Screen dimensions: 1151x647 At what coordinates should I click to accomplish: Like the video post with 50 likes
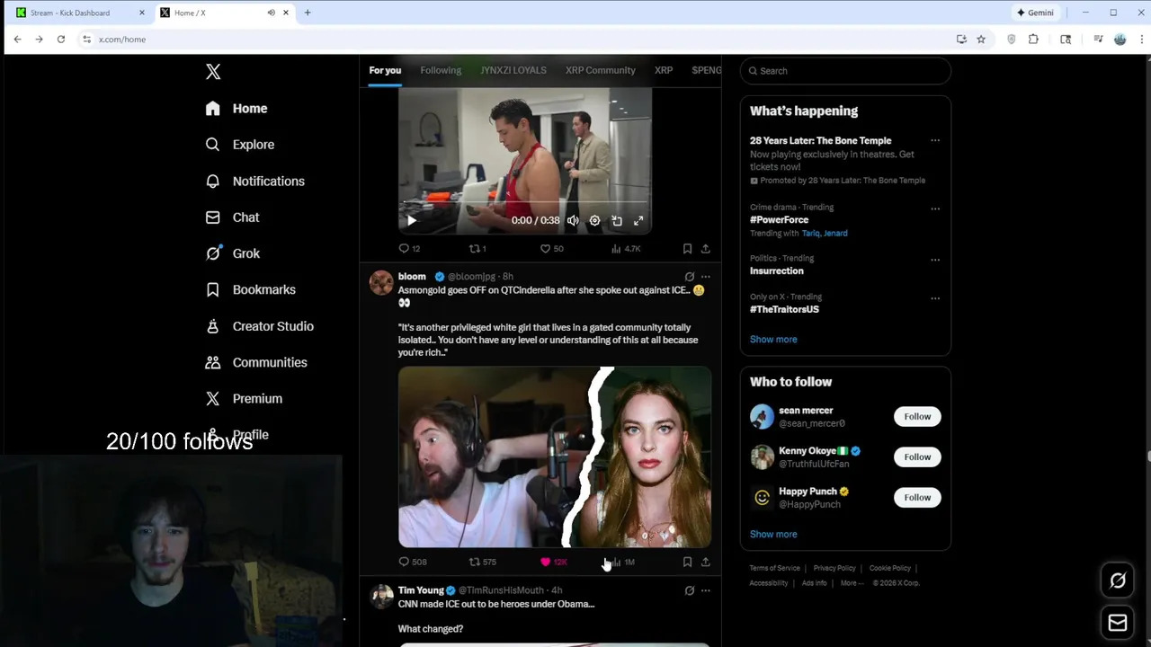[x=551, y=249]
